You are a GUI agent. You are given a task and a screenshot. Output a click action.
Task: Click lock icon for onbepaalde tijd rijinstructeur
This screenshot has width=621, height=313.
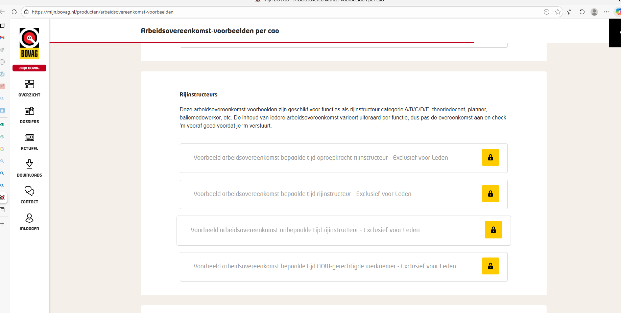493,230
